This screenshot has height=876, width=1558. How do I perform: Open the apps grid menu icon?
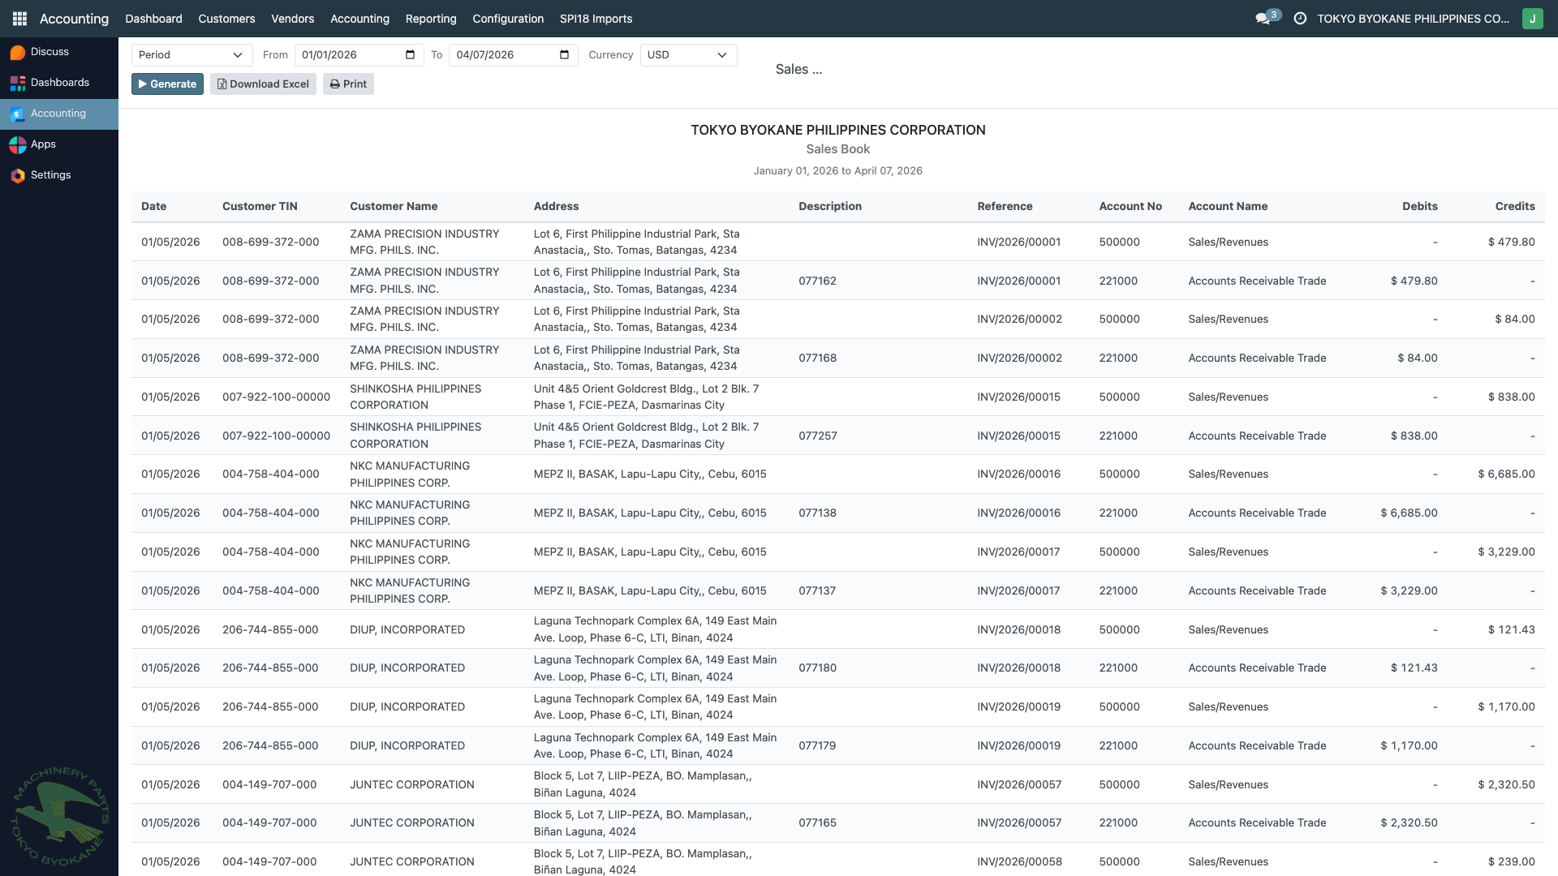(x=19, y=18)
